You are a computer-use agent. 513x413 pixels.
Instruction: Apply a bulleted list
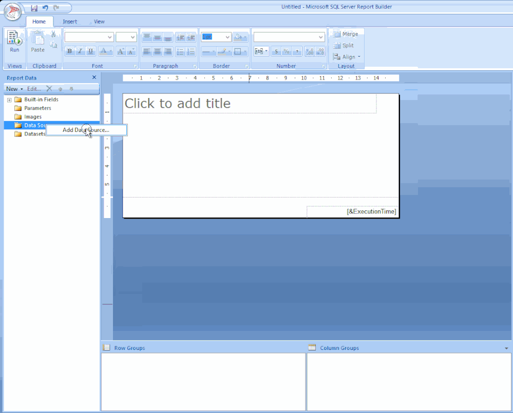click(x=180, y=51)
